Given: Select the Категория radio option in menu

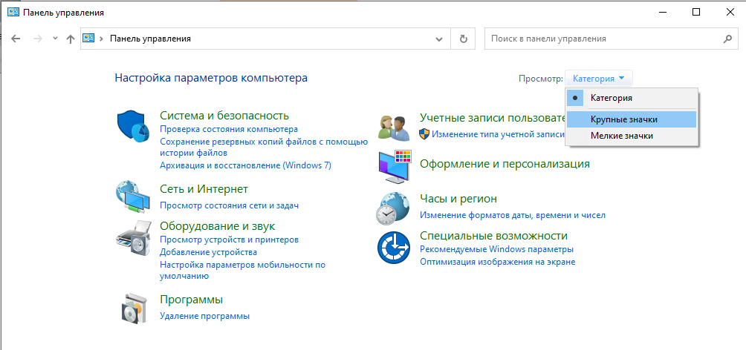Looking at the screenshot, I should coord(632,98).
